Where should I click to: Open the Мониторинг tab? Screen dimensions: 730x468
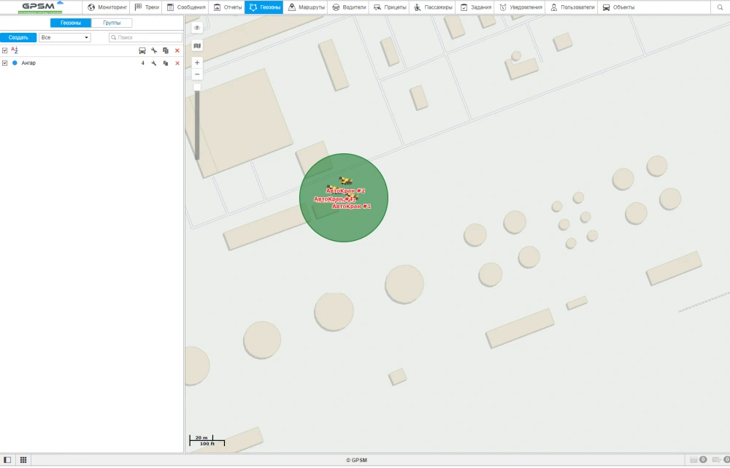tap(107, 7)
